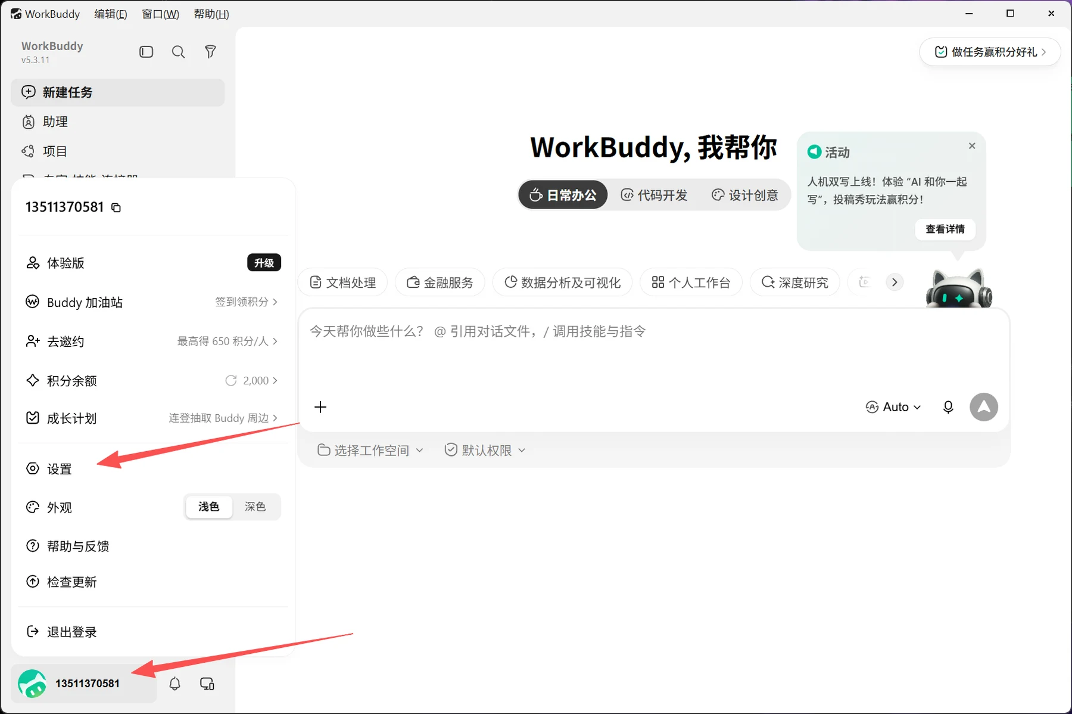1072x714 pixels.
Task: Select the 浅色 appearance option
Action: coord(208,507)
